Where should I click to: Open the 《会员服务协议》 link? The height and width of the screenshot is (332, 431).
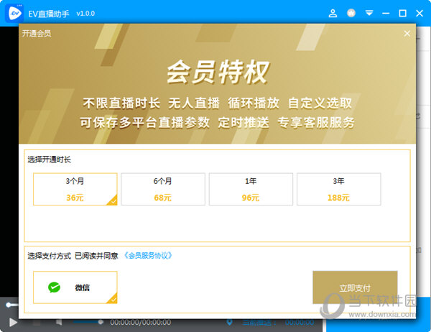(x=148, y=256)
